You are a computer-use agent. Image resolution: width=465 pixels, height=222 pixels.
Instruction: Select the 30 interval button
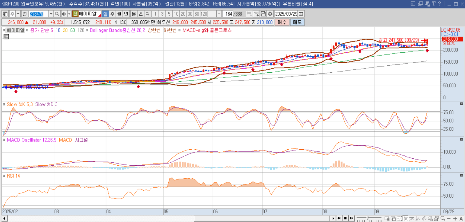click(x=190, y=14)
